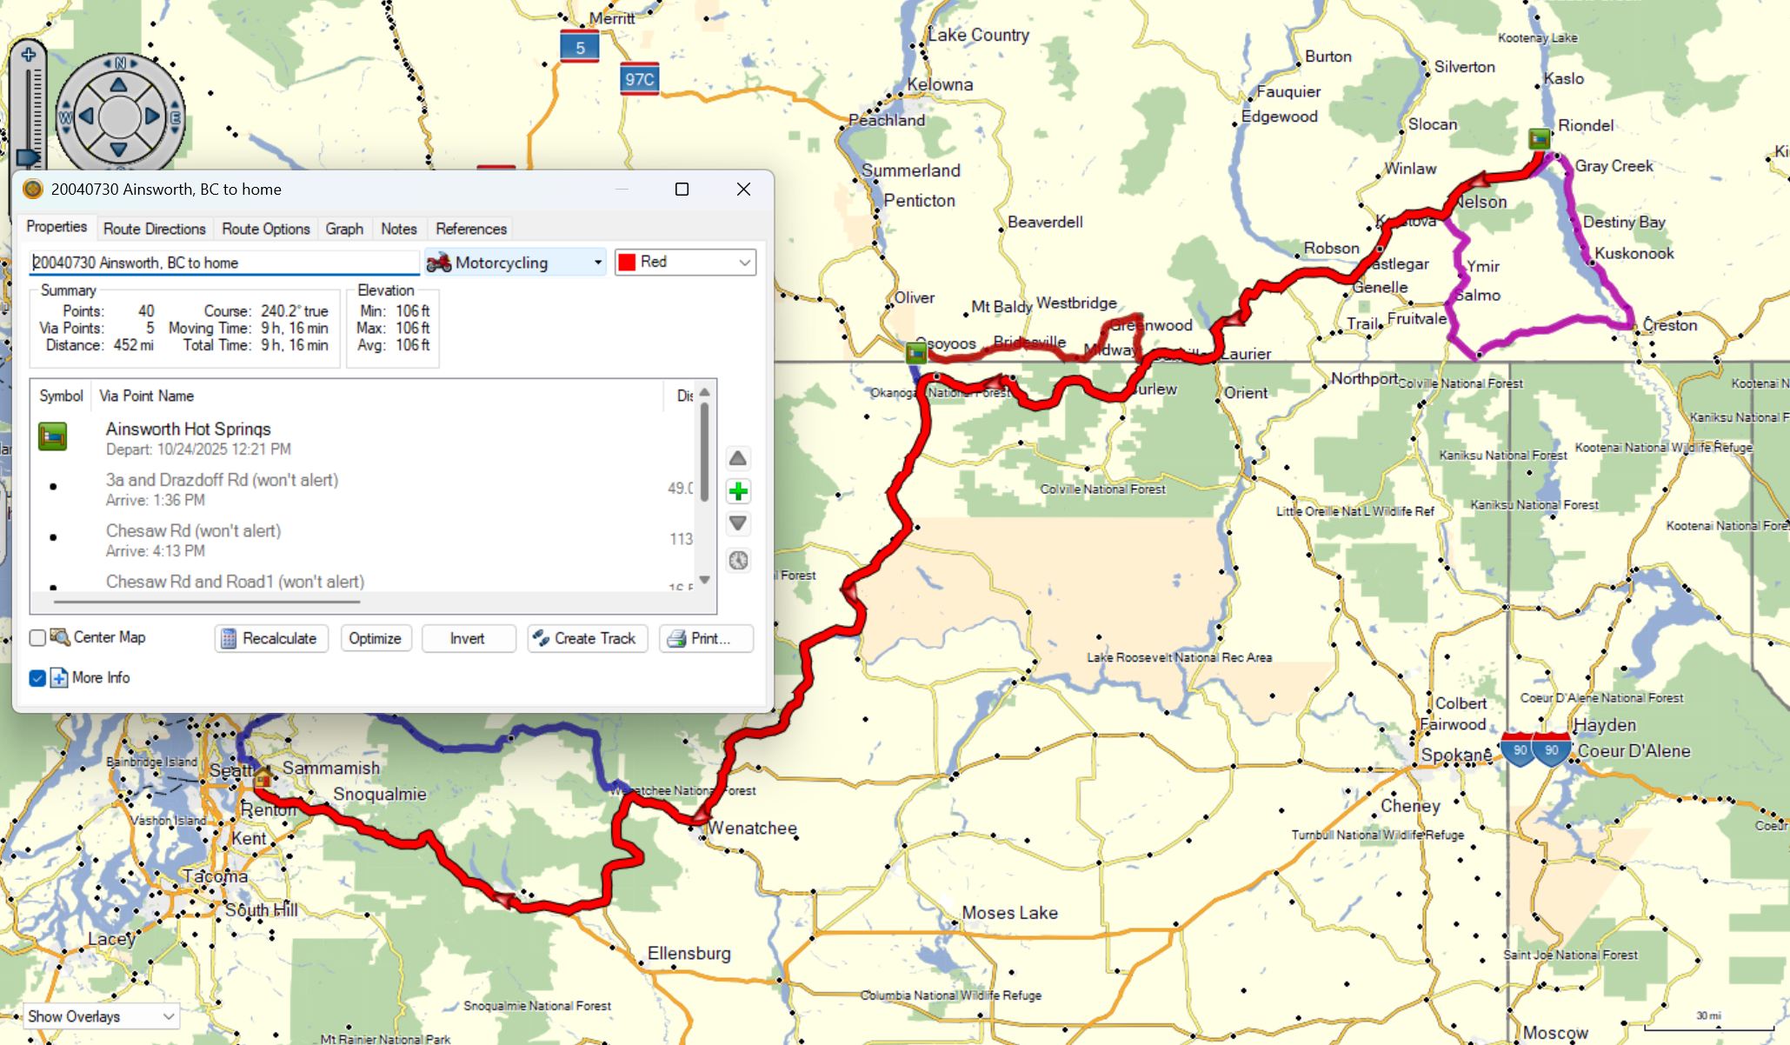The image size is (1790, 1045).
Task: Open the Red route color dropdown
Action: (x=685, y=263)
